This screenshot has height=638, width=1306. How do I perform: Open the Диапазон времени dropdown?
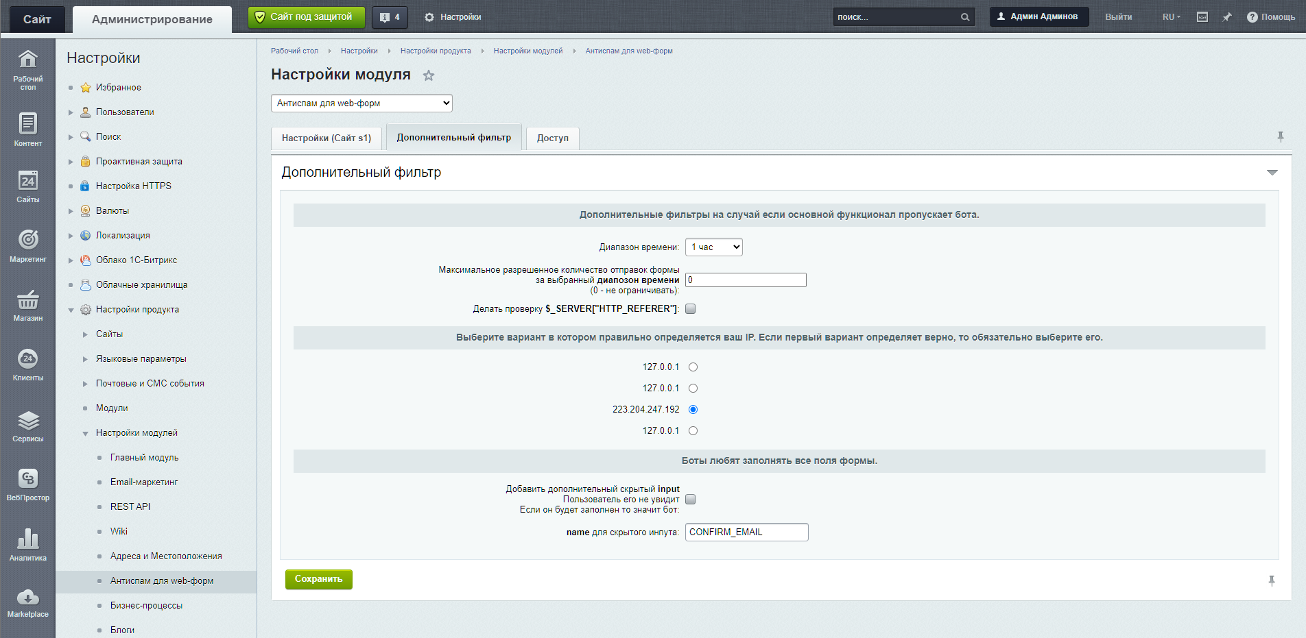713,247
